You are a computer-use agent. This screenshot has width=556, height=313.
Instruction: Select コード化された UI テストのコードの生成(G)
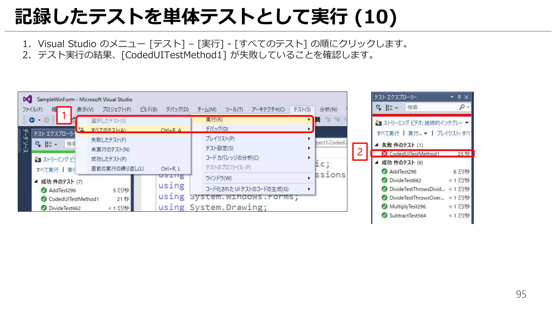pyautogui.click(x=252, y=189)
